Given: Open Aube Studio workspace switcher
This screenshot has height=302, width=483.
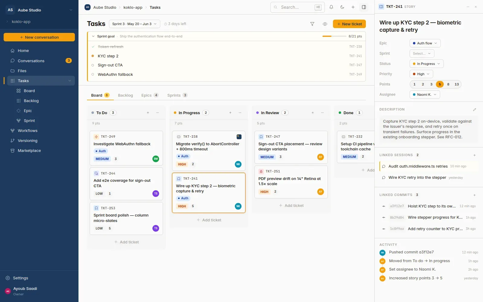Looking at the screenshot, I should (39, 10).
